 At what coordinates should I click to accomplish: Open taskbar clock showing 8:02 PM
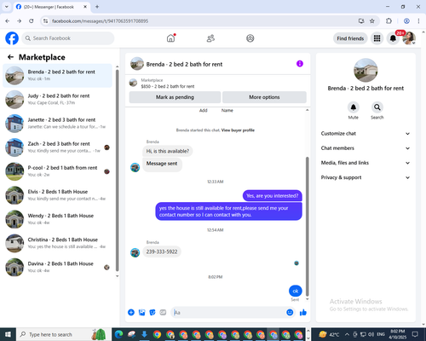(397, 334)
